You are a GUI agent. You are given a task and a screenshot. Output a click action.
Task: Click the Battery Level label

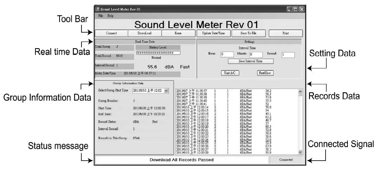point(158,47)
